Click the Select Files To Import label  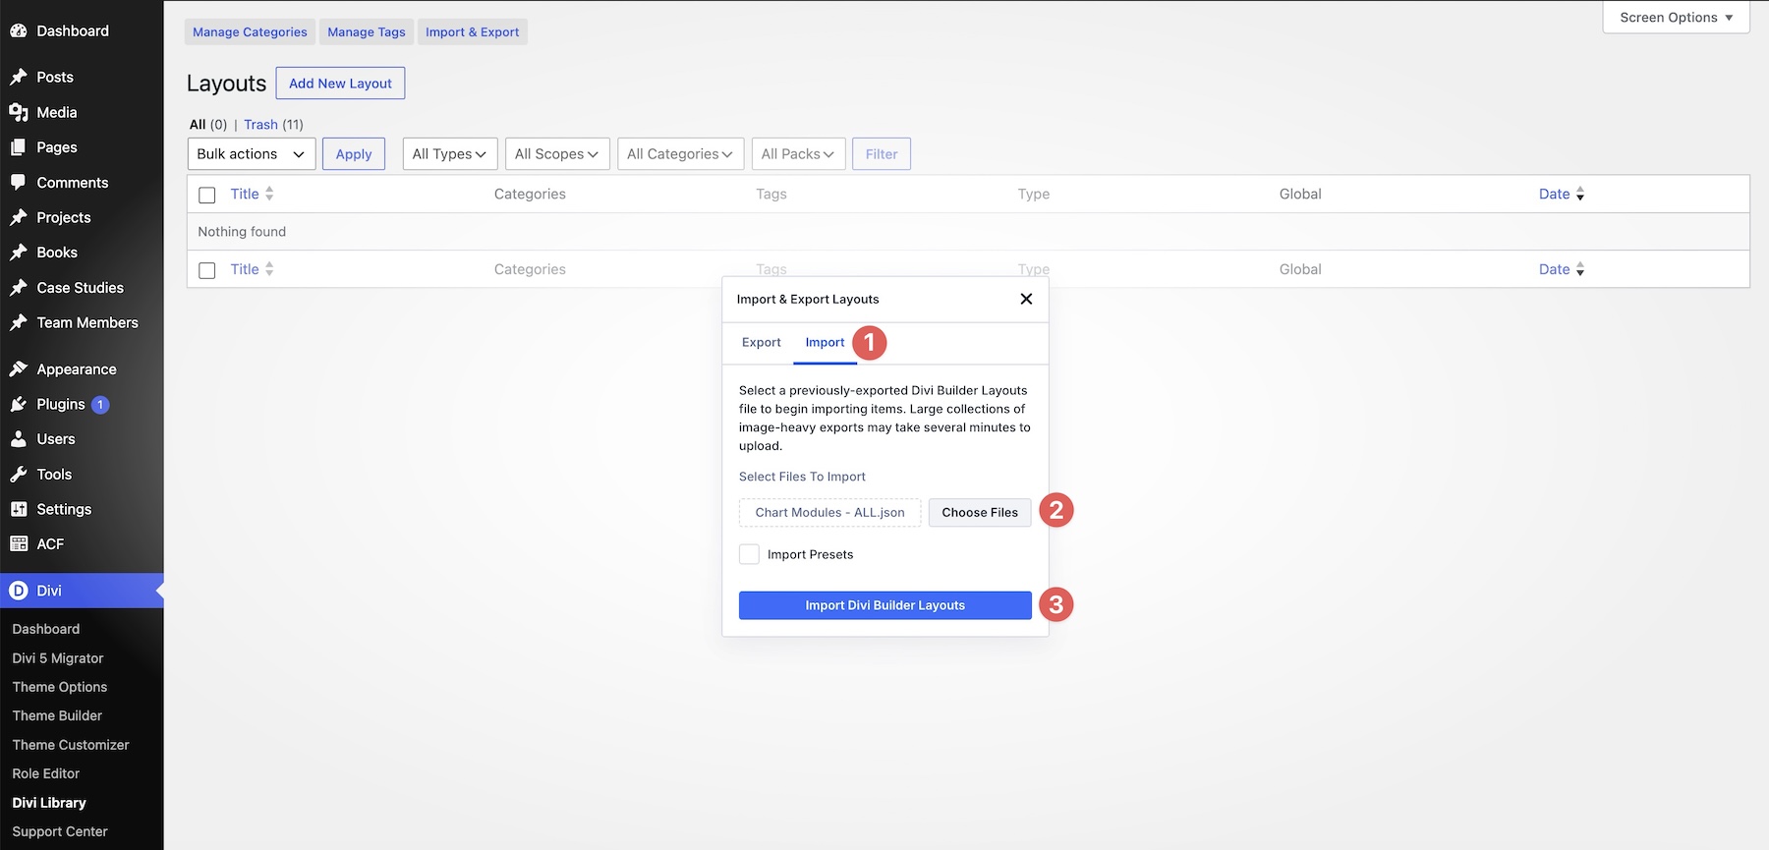tap(802, 477)
